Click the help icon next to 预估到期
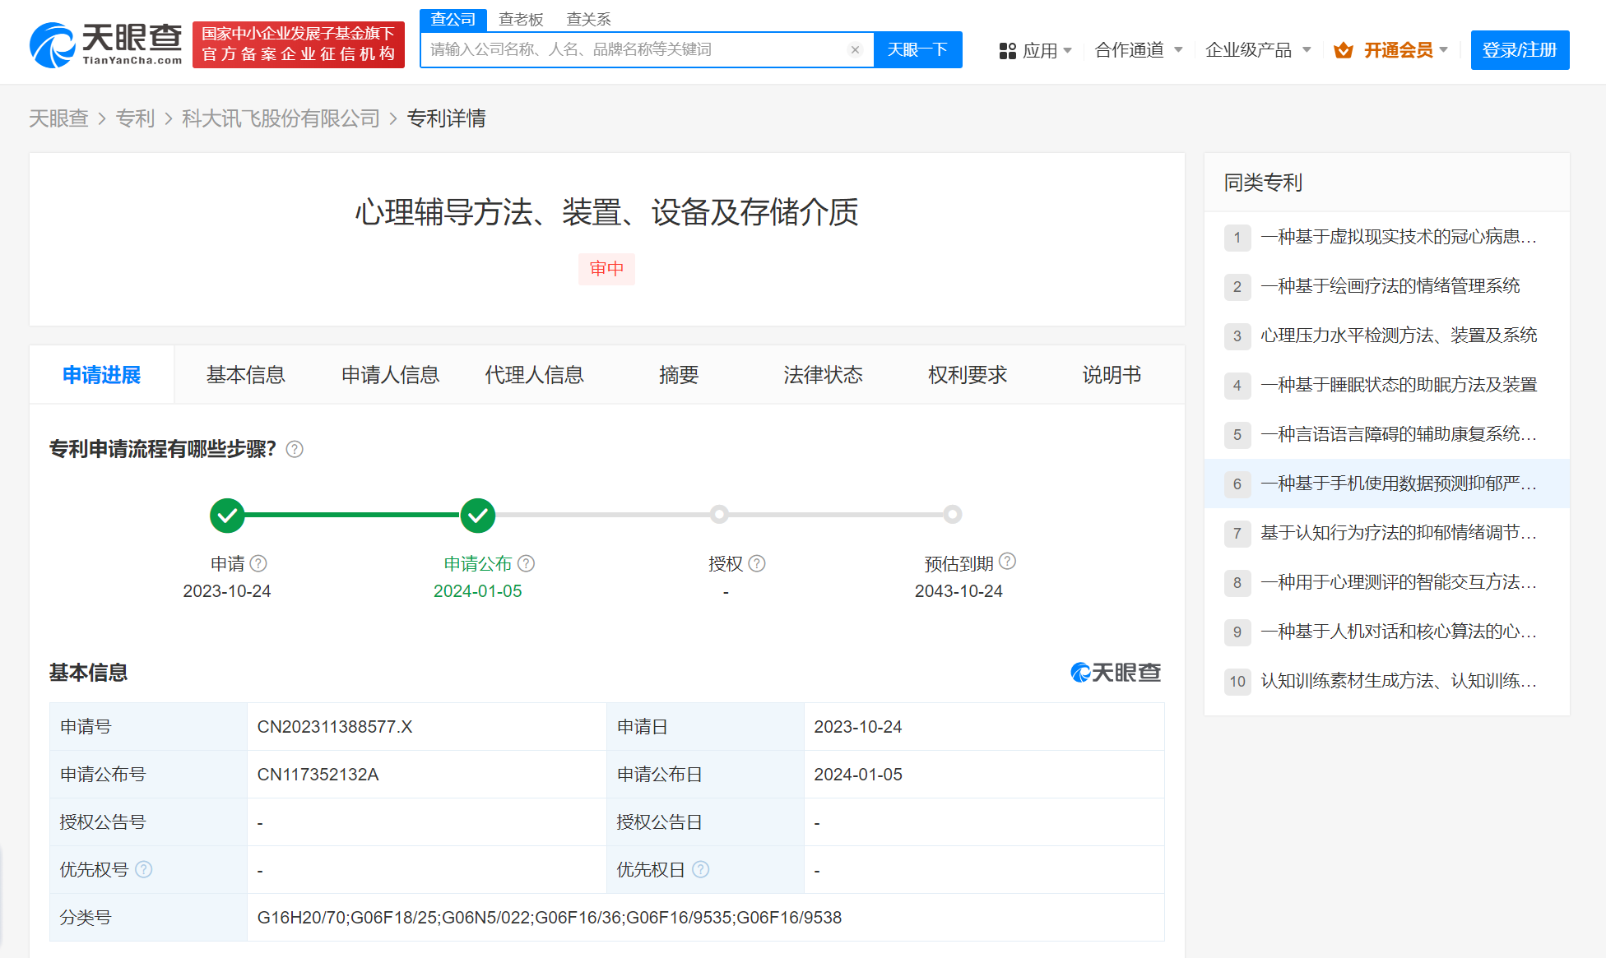The image size is (1606, 958). coord(1007,561)
